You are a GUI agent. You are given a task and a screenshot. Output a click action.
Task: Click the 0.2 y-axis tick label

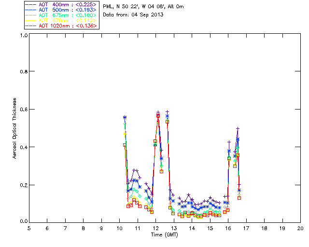click(24, 185)
